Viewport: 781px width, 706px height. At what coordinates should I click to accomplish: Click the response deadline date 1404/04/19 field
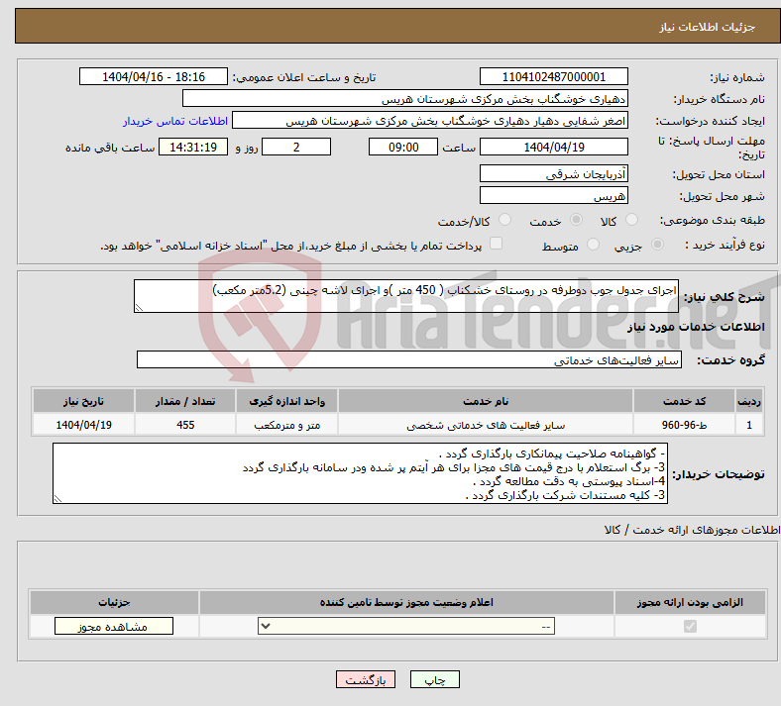553,147
